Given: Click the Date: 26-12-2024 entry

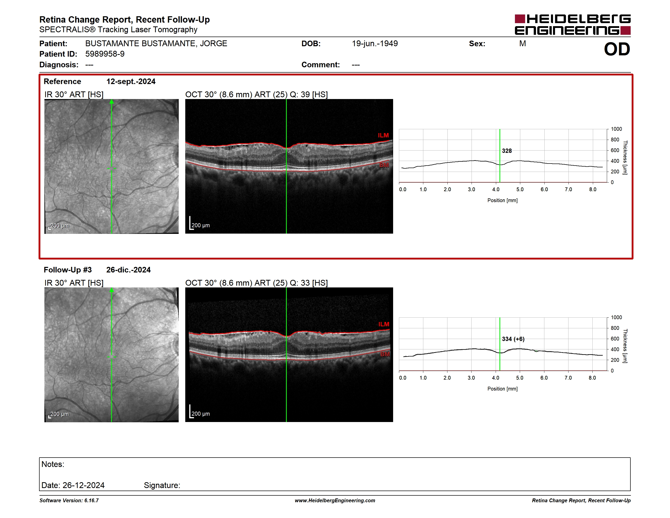Looking at the screenshot, I should [x=73, y=485].
